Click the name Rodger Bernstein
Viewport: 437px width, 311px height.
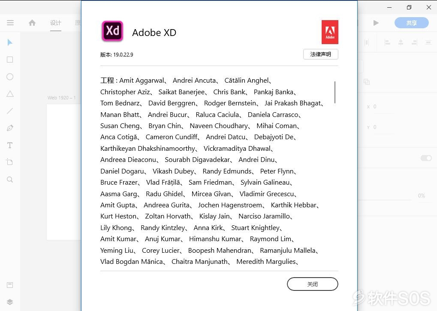coord(230,103)
